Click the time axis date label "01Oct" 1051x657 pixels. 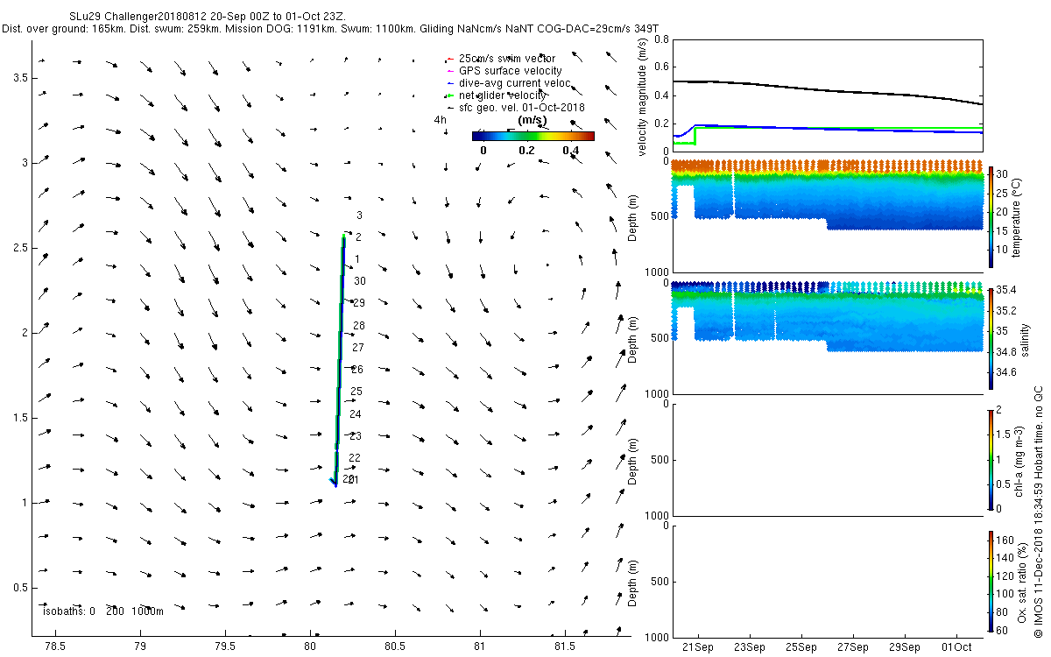click(956, 647)
